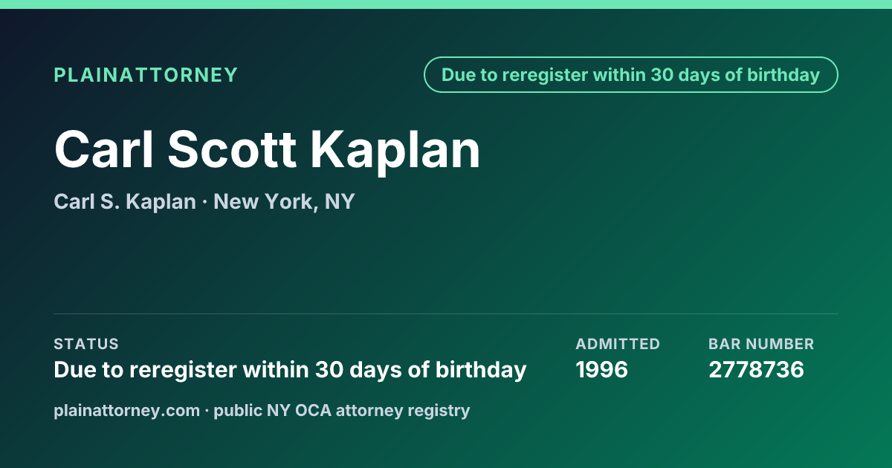Open the plainattorney.com footer link

pos(126,410)
